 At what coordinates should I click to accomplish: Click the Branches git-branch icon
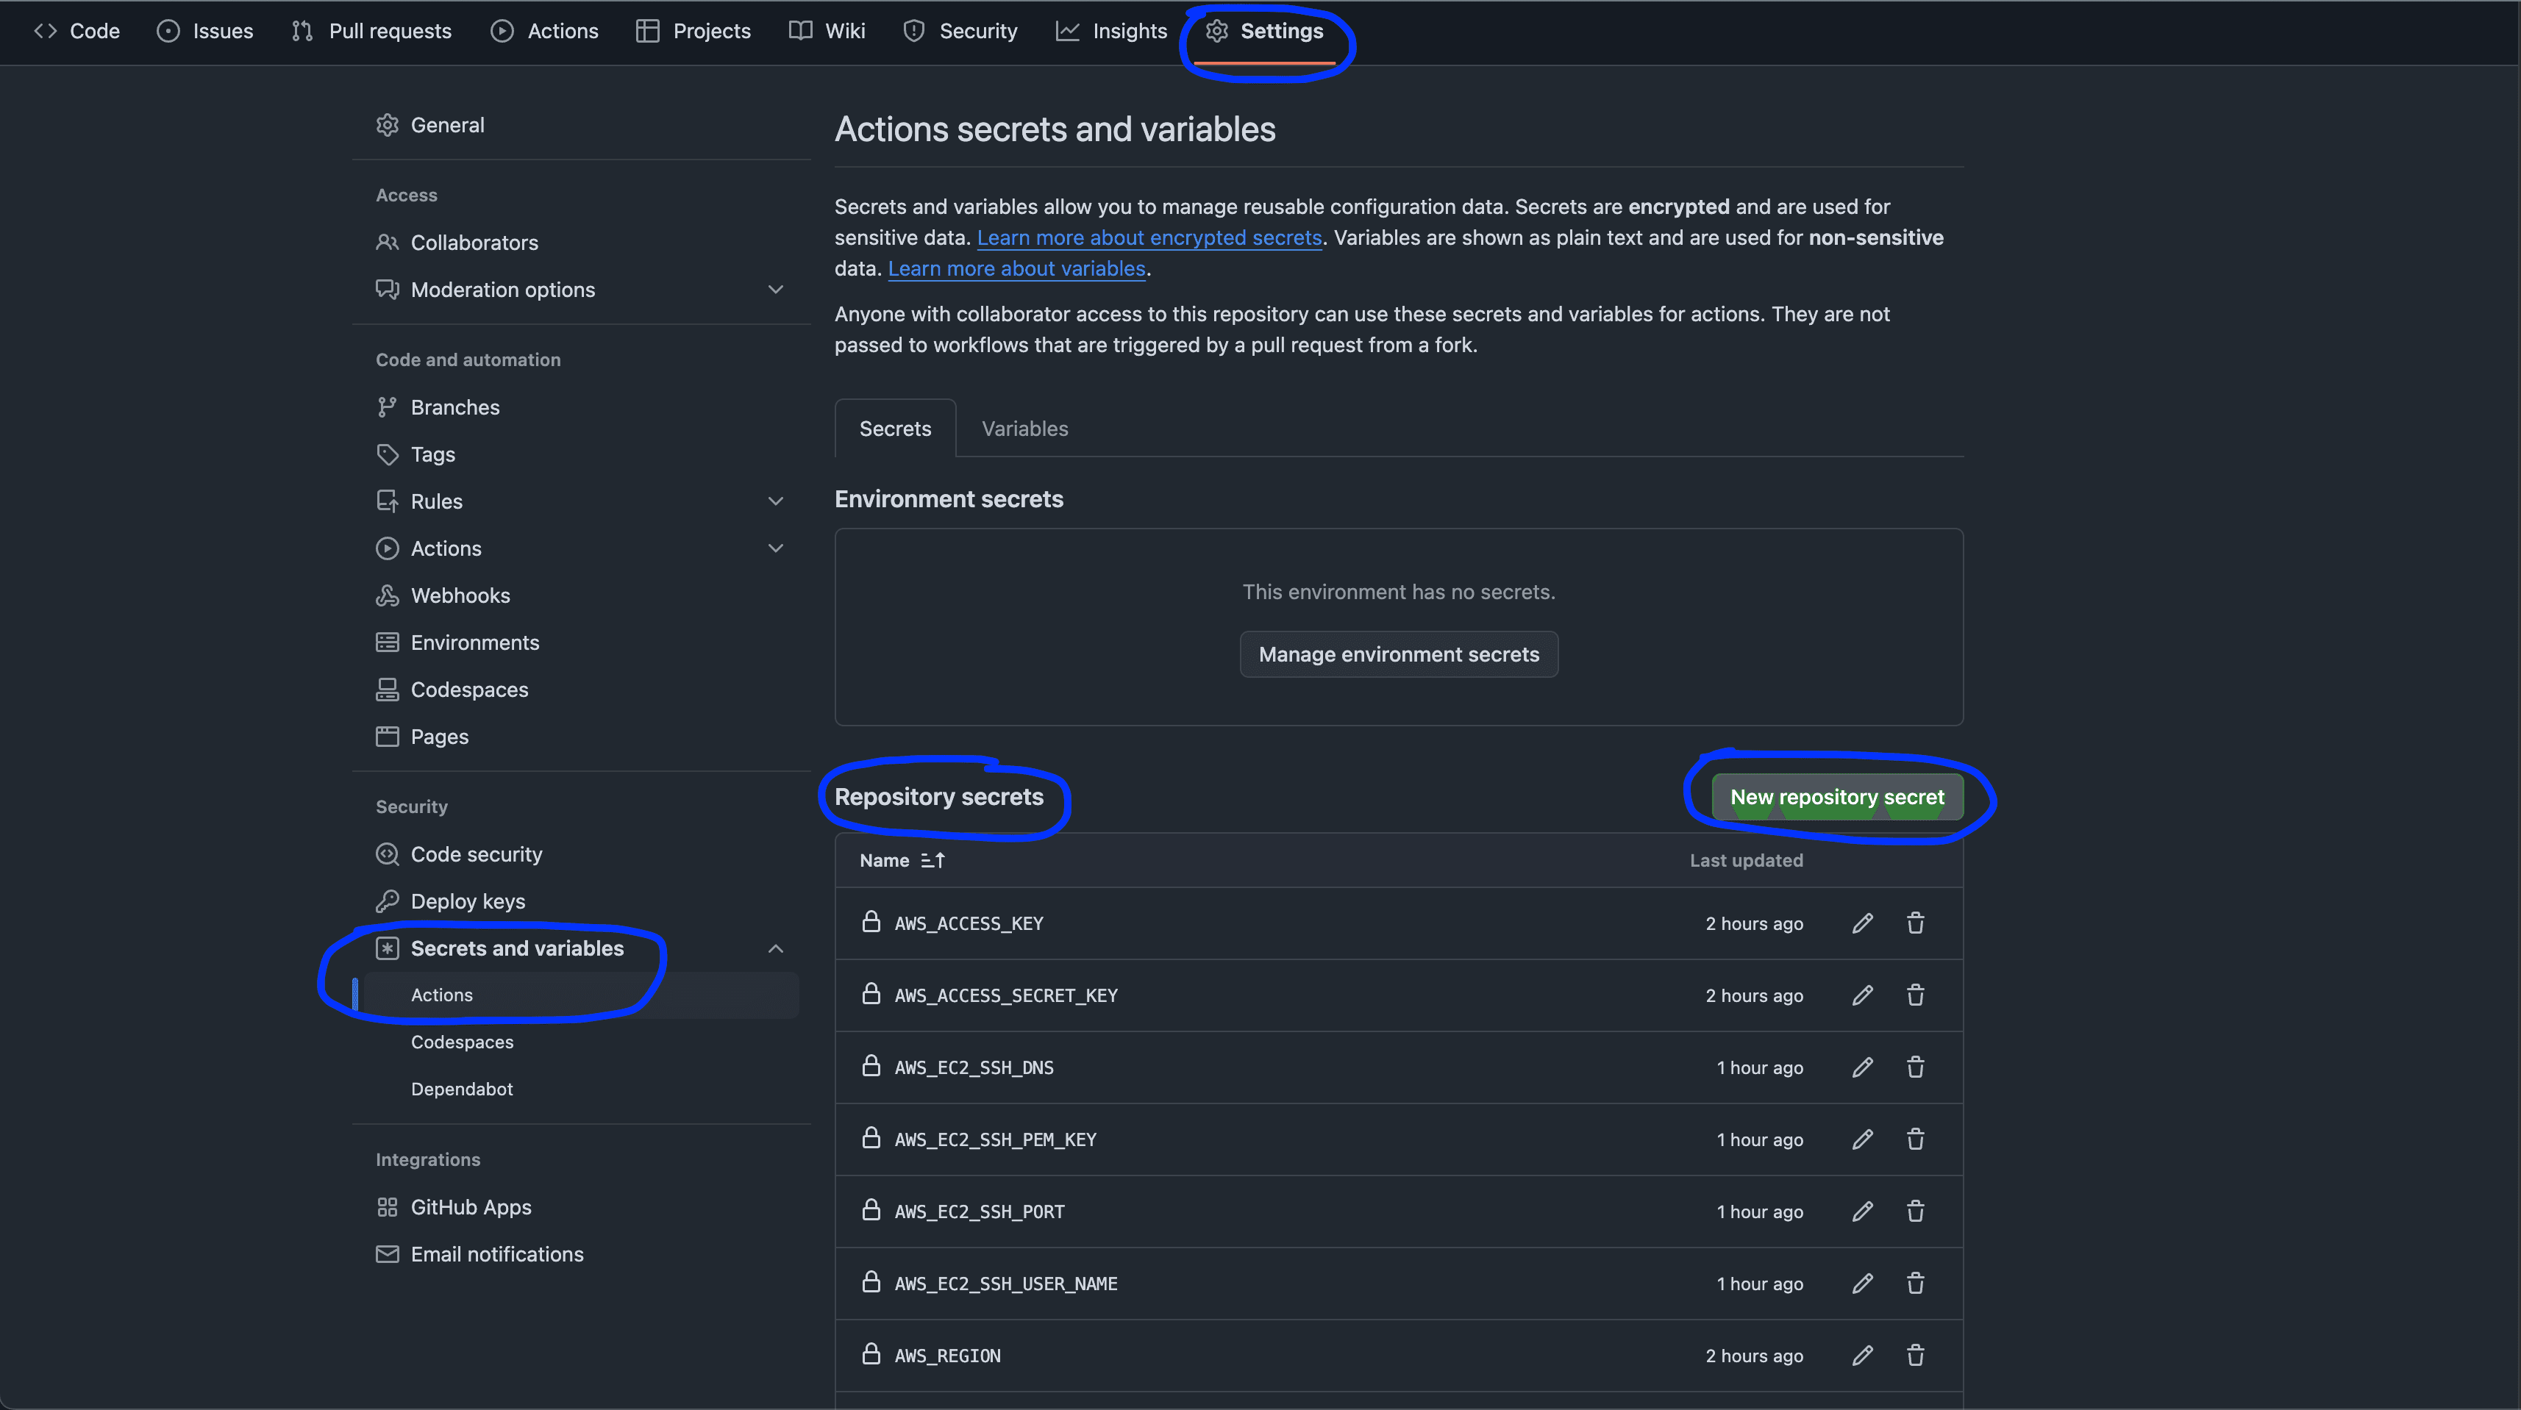pos(388,407)
